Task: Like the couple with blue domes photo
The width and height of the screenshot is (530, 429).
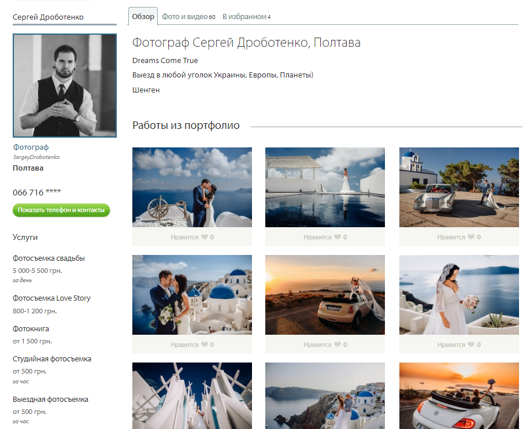Action: 204,345
